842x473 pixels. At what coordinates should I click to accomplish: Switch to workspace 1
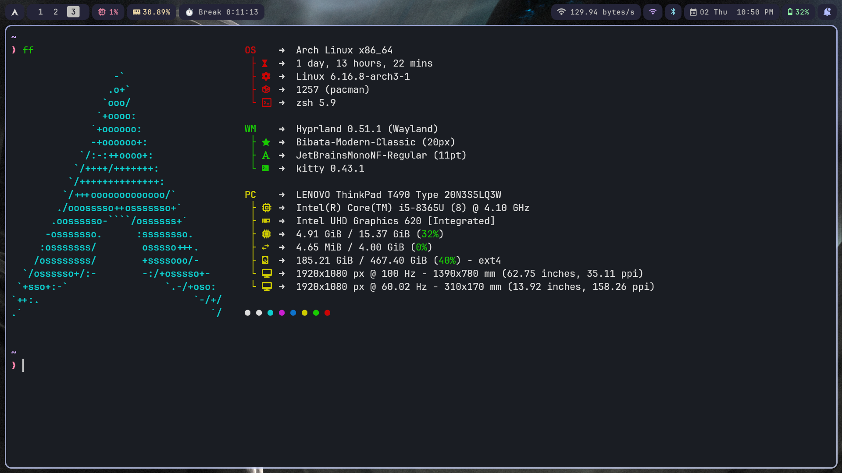pos(40,12)
